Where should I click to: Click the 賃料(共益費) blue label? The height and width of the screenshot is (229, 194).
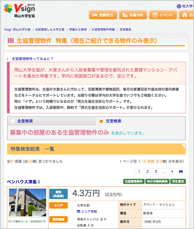point(59,194)
